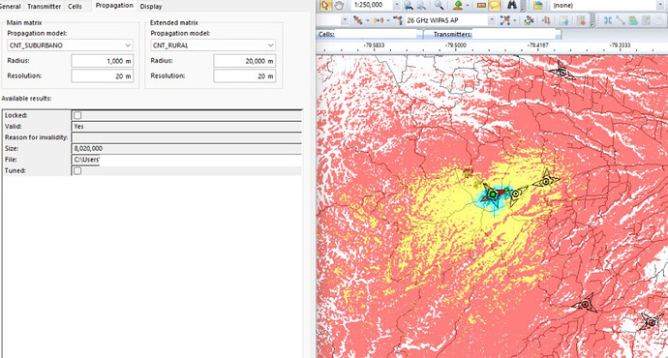Click the extended matrix Resolution field
Screen dimensions: 668x358
click(x=245, y=75)
